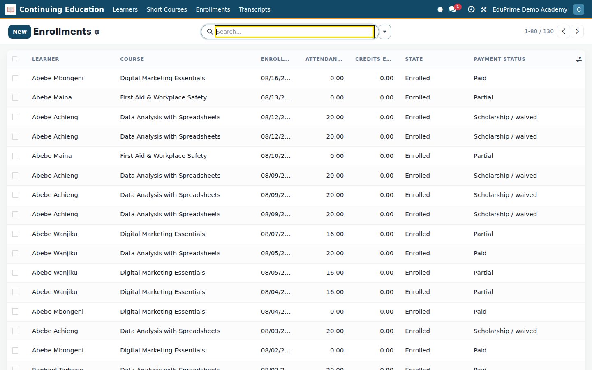Focus the Search input field
Viewport: 592px width, 370px height.
pyautogui.click(x=294, y=32)
